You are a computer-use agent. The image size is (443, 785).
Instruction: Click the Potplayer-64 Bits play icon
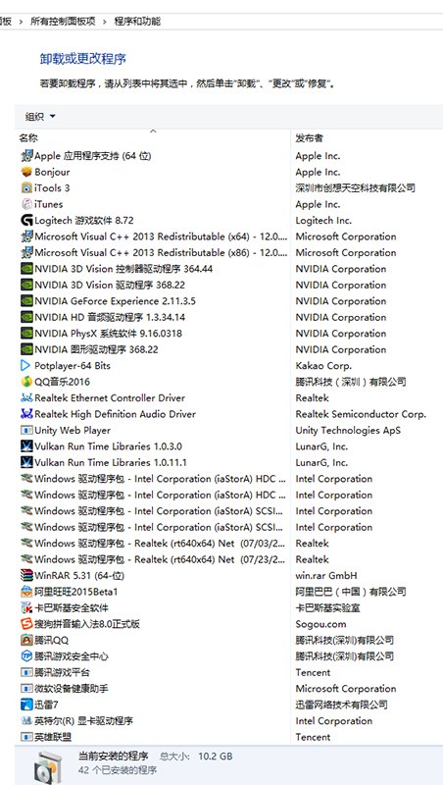(x=26, y=365)
